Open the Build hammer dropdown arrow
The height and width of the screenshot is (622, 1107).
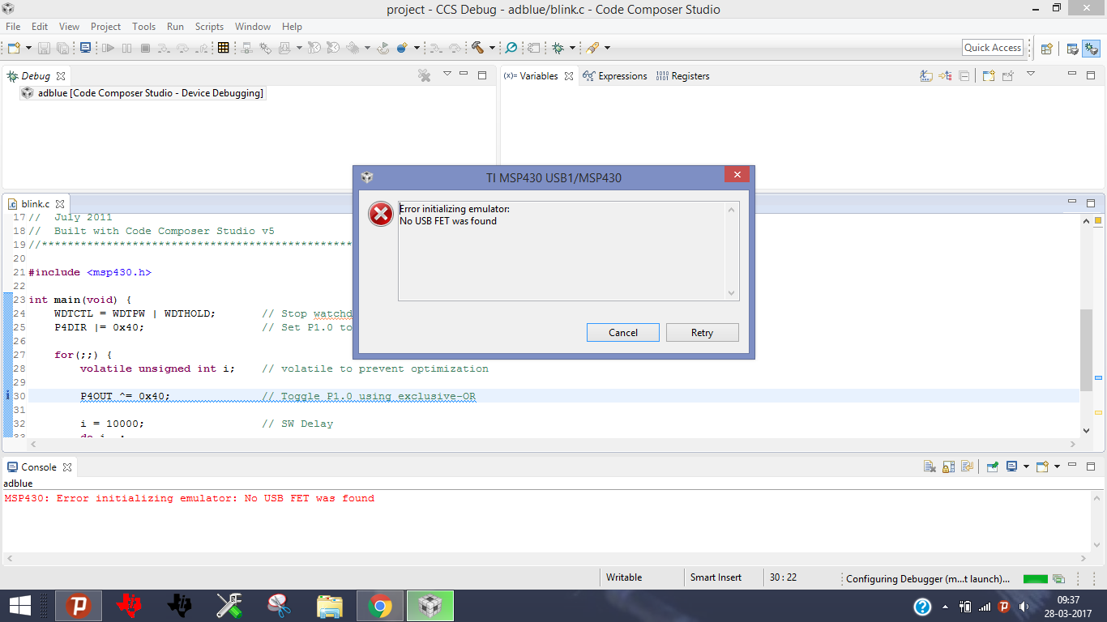492,48
